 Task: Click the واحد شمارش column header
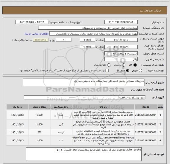click(x=61, y=107)
